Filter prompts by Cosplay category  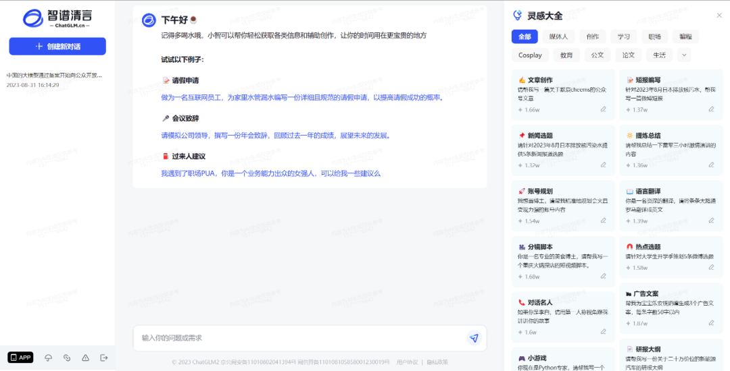(x=530, y=55)
